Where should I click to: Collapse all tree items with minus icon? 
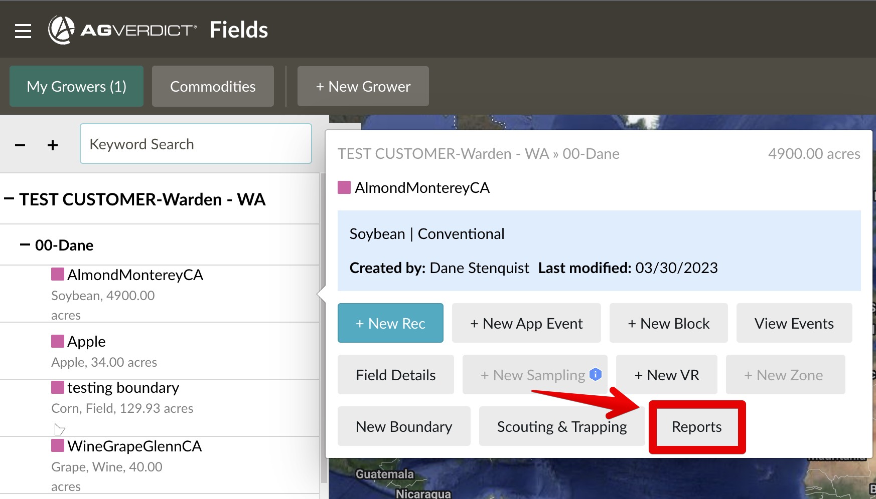point(20,145)
